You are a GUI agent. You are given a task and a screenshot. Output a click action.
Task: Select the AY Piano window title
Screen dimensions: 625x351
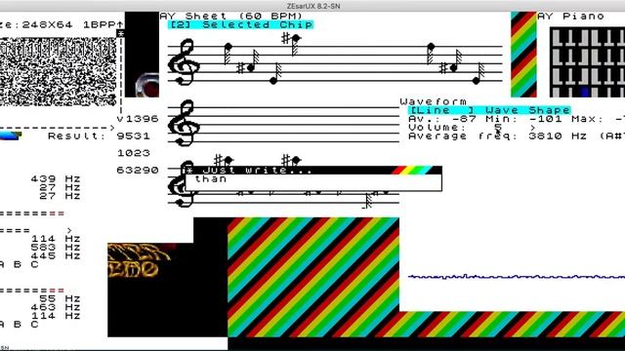pyautogui.click(x=570, y=17)
